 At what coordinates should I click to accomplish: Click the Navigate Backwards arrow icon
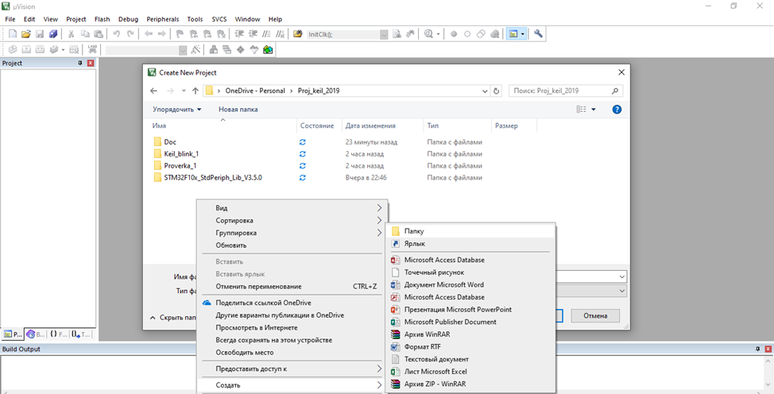[149, 34]
